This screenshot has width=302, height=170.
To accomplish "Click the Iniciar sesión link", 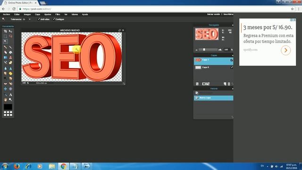I will pyautogui.click(x=214, y=14).
